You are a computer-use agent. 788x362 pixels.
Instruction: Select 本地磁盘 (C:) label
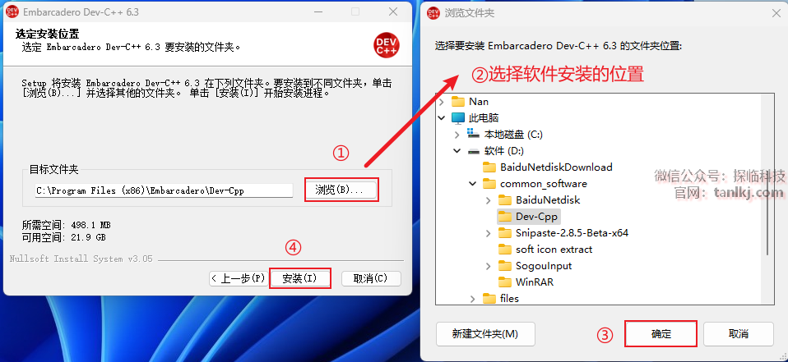513,135
